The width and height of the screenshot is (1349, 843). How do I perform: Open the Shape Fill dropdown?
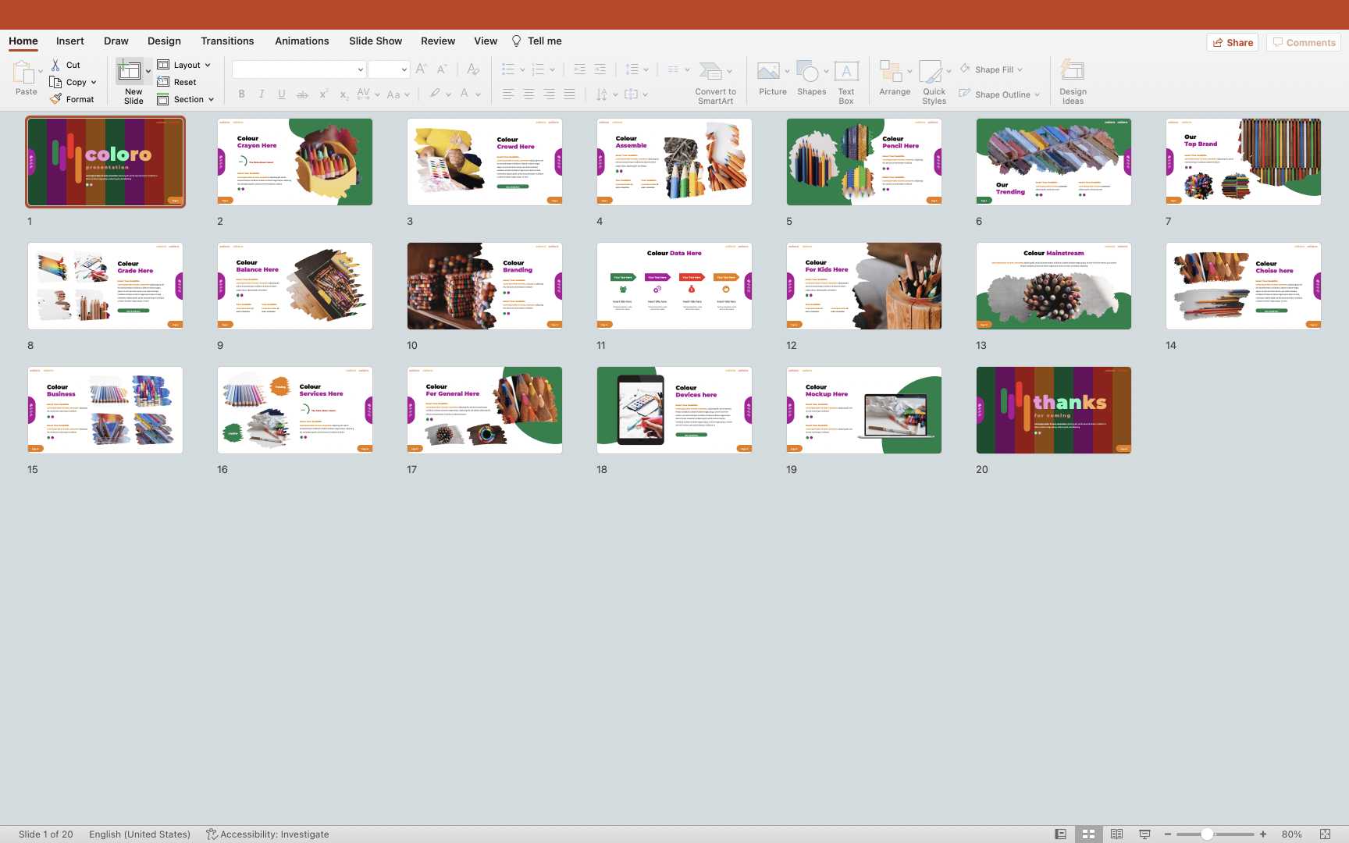pyautogui.click(x=1020, y=69)
